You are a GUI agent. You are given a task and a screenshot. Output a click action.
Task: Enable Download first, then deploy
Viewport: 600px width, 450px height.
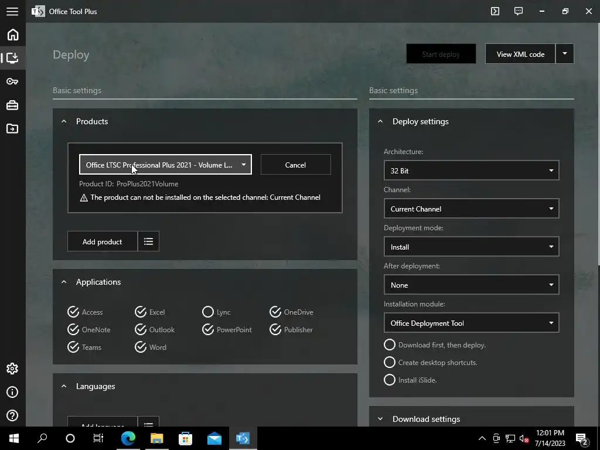(x=390, y=345)
